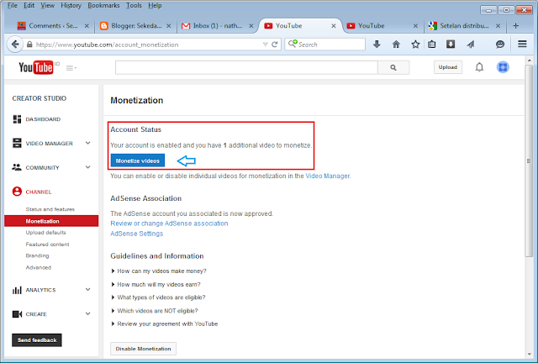
Task: Close the Inbox Gmail tab
Action: pyautogui.click(x=251, y=26)
